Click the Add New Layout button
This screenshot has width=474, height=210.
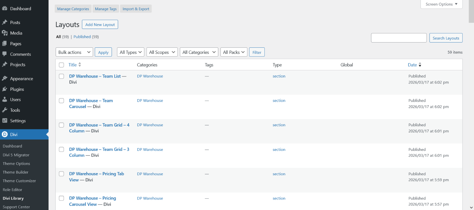coord(100,25)
